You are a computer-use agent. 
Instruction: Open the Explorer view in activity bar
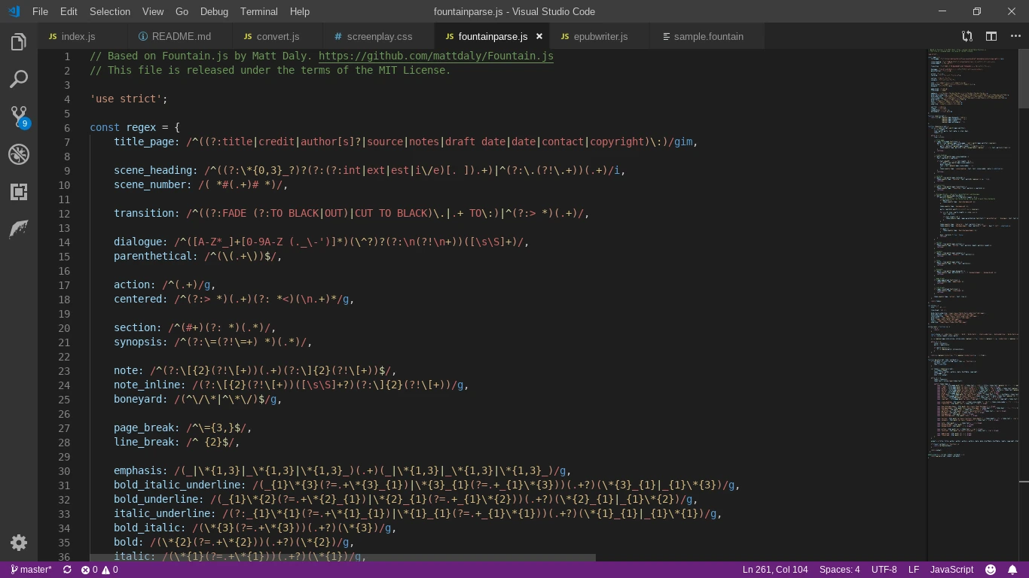point(19,42)
